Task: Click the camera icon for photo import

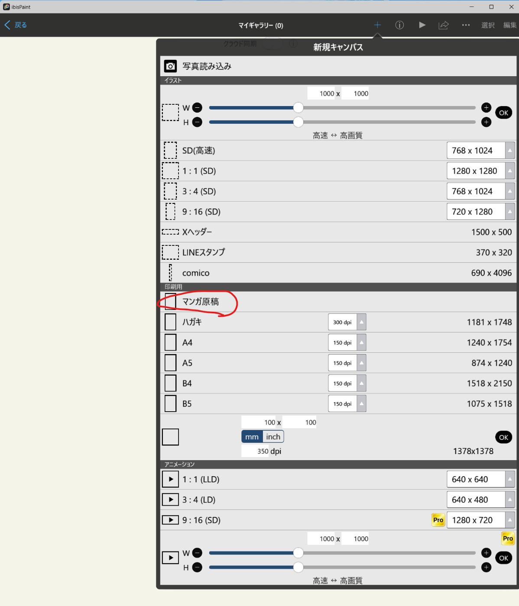Action: [x=171, y=66]
